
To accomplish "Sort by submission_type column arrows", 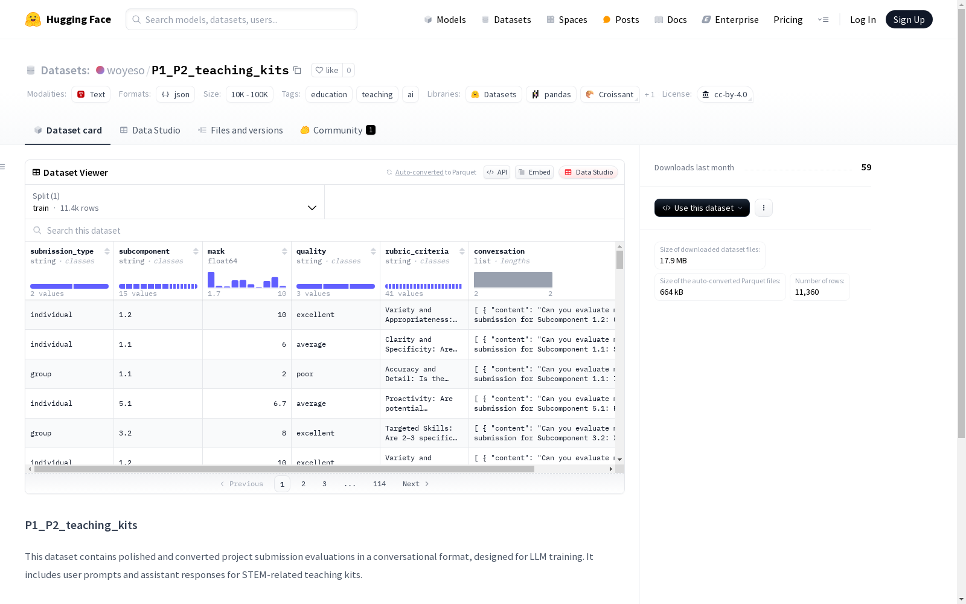I will click(107, 251).
